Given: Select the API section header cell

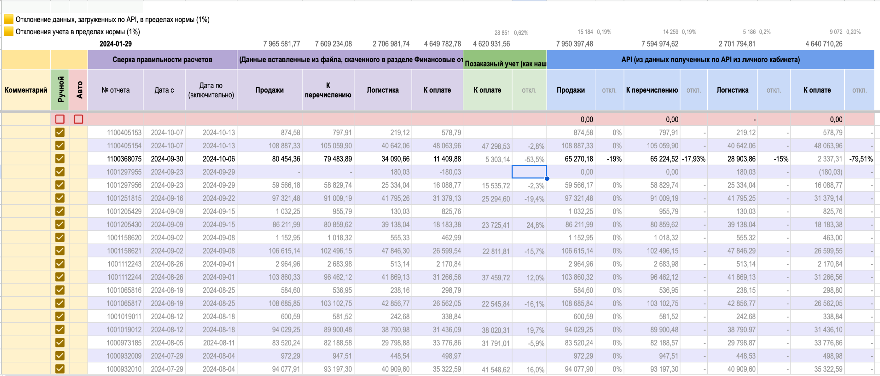Looking at the screenshot, I should 710,59.
